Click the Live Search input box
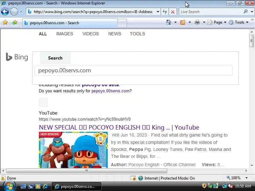The height and width of the screenshot is (191, 255). [211, 12]
